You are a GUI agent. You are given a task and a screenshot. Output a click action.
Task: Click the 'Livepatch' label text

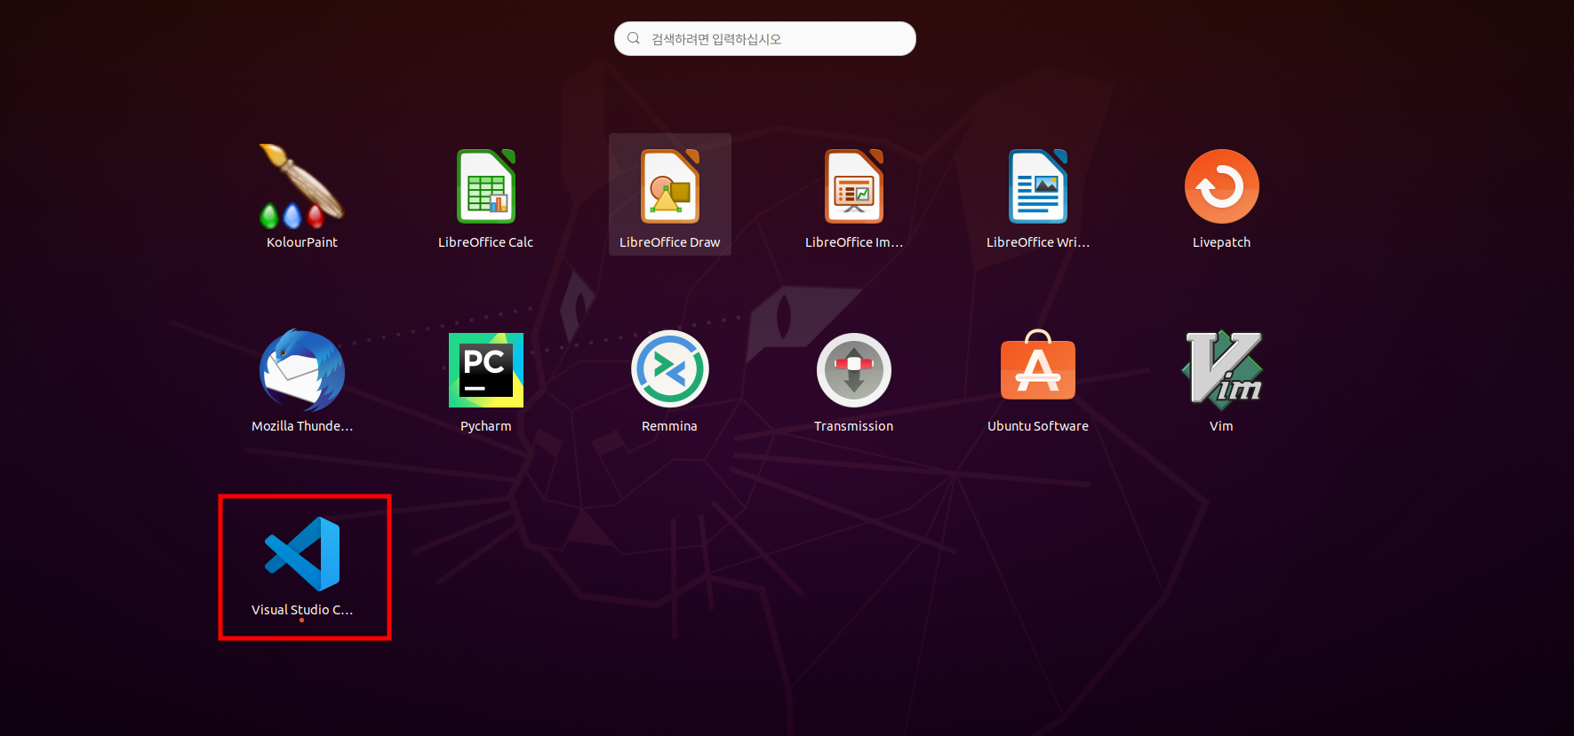(1222, 242)
